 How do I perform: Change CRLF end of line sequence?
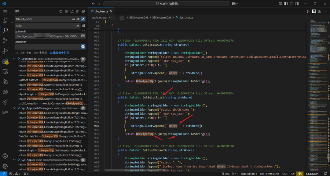click(x=285, y=174)
